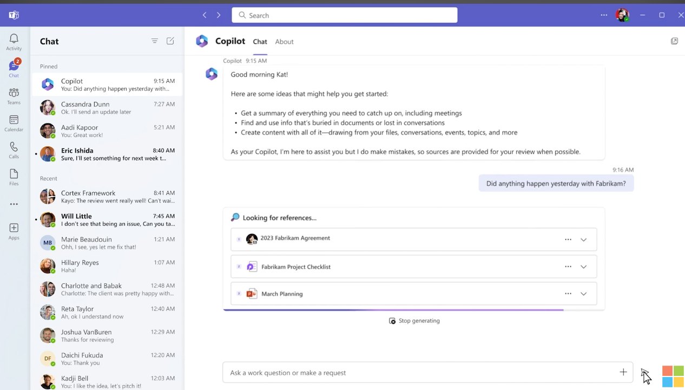Expand the 2023 Fabrikam Agreement reference
This screenshot has width=685, height=390.
[x=583, y=239]
